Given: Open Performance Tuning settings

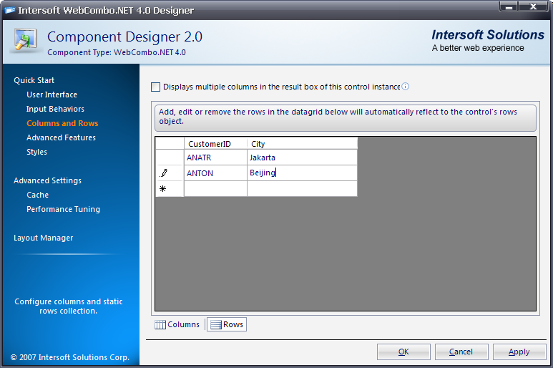Looking at the screenshot, I should 63,209.
